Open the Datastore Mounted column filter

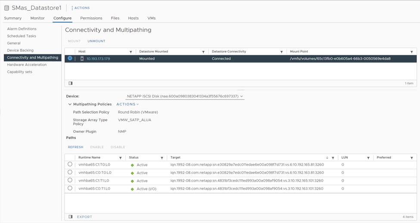click(203, 52)
